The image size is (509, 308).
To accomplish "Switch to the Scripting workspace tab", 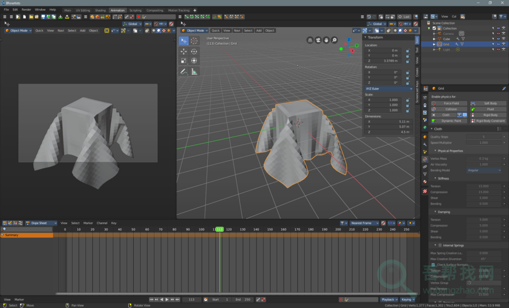I will (135, 9).
